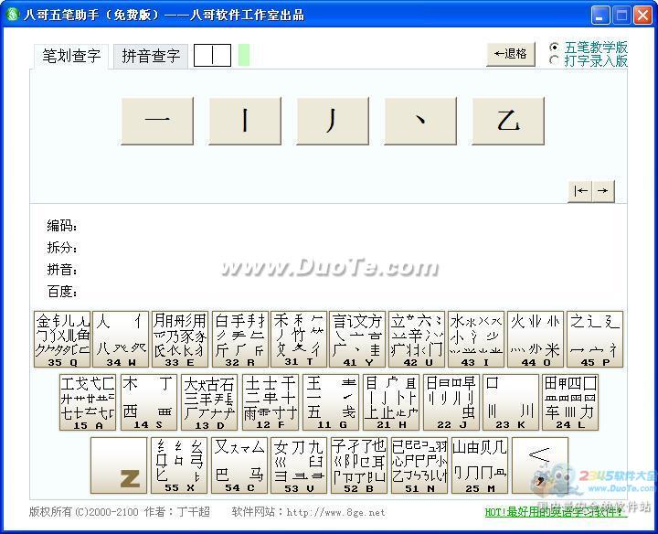Click the 11 G wubi key
This screenshot has width=658, height=534.
[331, 402]
